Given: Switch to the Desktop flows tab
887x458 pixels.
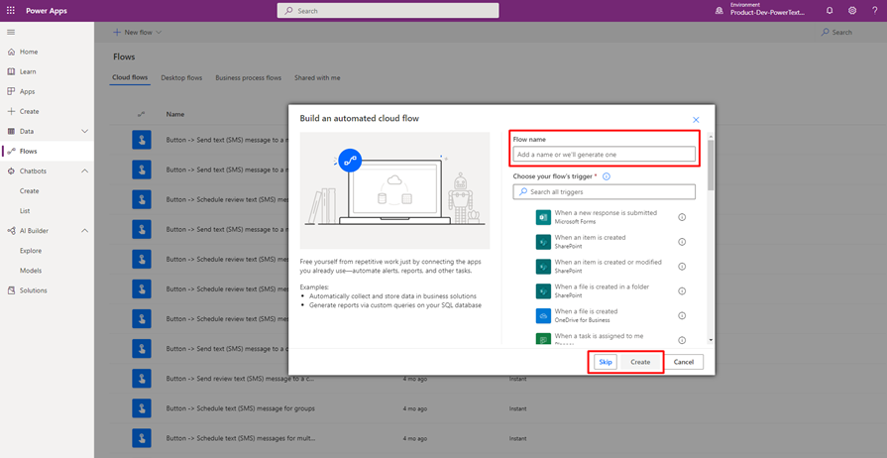Looking at the screenshot, I should [x=181, y=77].
